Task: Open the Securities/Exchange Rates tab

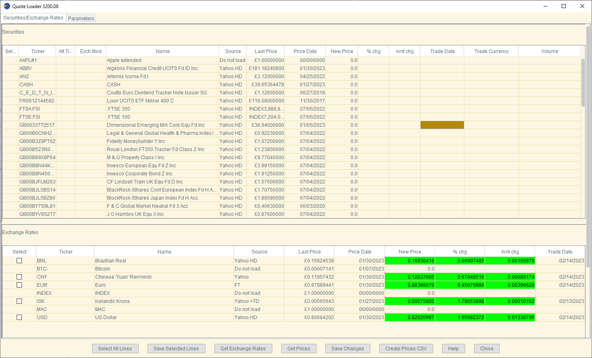Action: [33, 18]
